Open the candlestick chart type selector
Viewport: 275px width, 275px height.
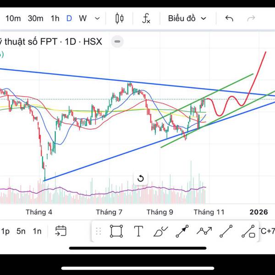(x=120, y=18)
